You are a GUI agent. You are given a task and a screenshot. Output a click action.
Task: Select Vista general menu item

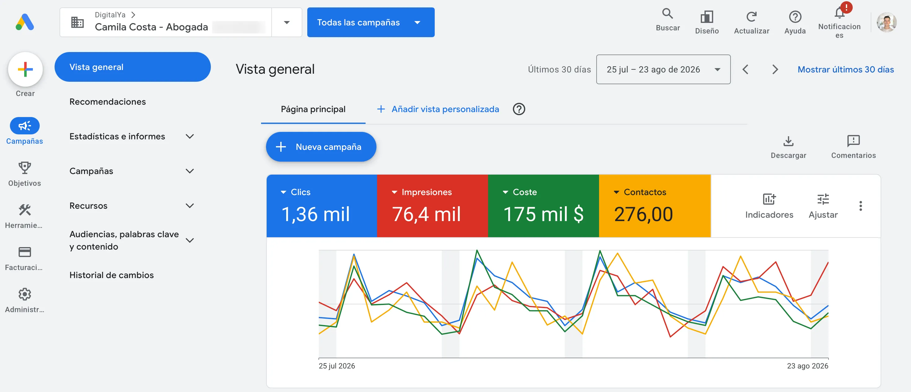pos(133,67)
